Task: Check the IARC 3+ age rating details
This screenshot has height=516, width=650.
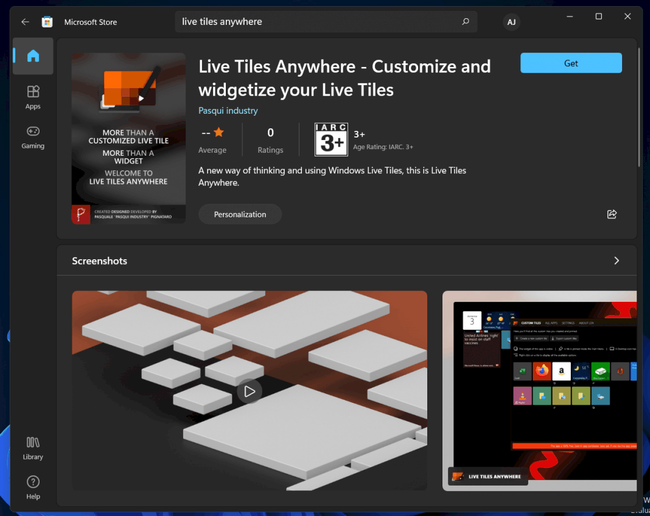Action: [331, 139]
